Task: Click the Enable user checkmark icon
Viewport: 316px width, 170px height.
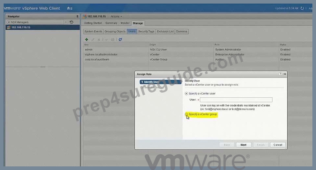Action: tap(107, 40)
